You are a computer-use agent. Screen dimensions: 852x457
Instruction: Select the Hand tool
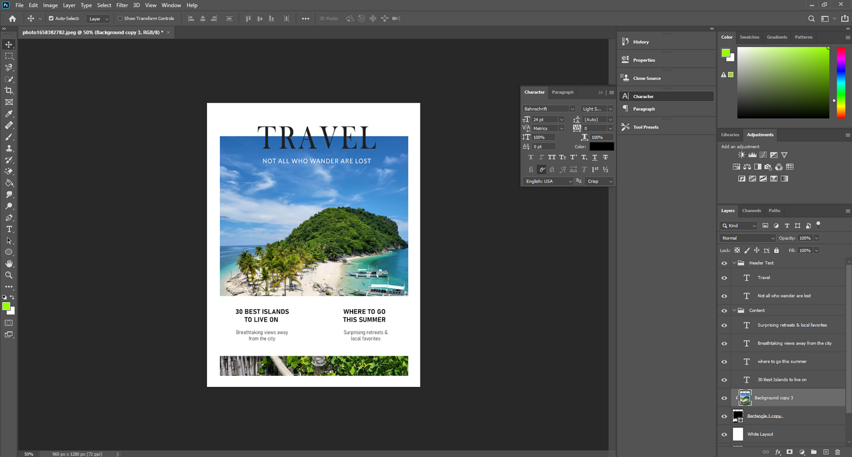[9, 264]
